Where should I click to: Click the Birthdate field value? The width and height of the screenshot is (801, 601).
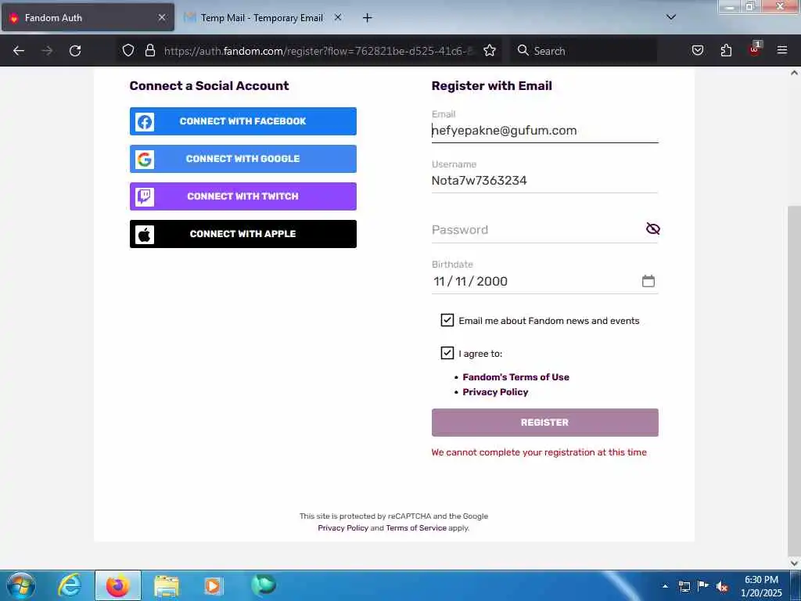(470, 282)
